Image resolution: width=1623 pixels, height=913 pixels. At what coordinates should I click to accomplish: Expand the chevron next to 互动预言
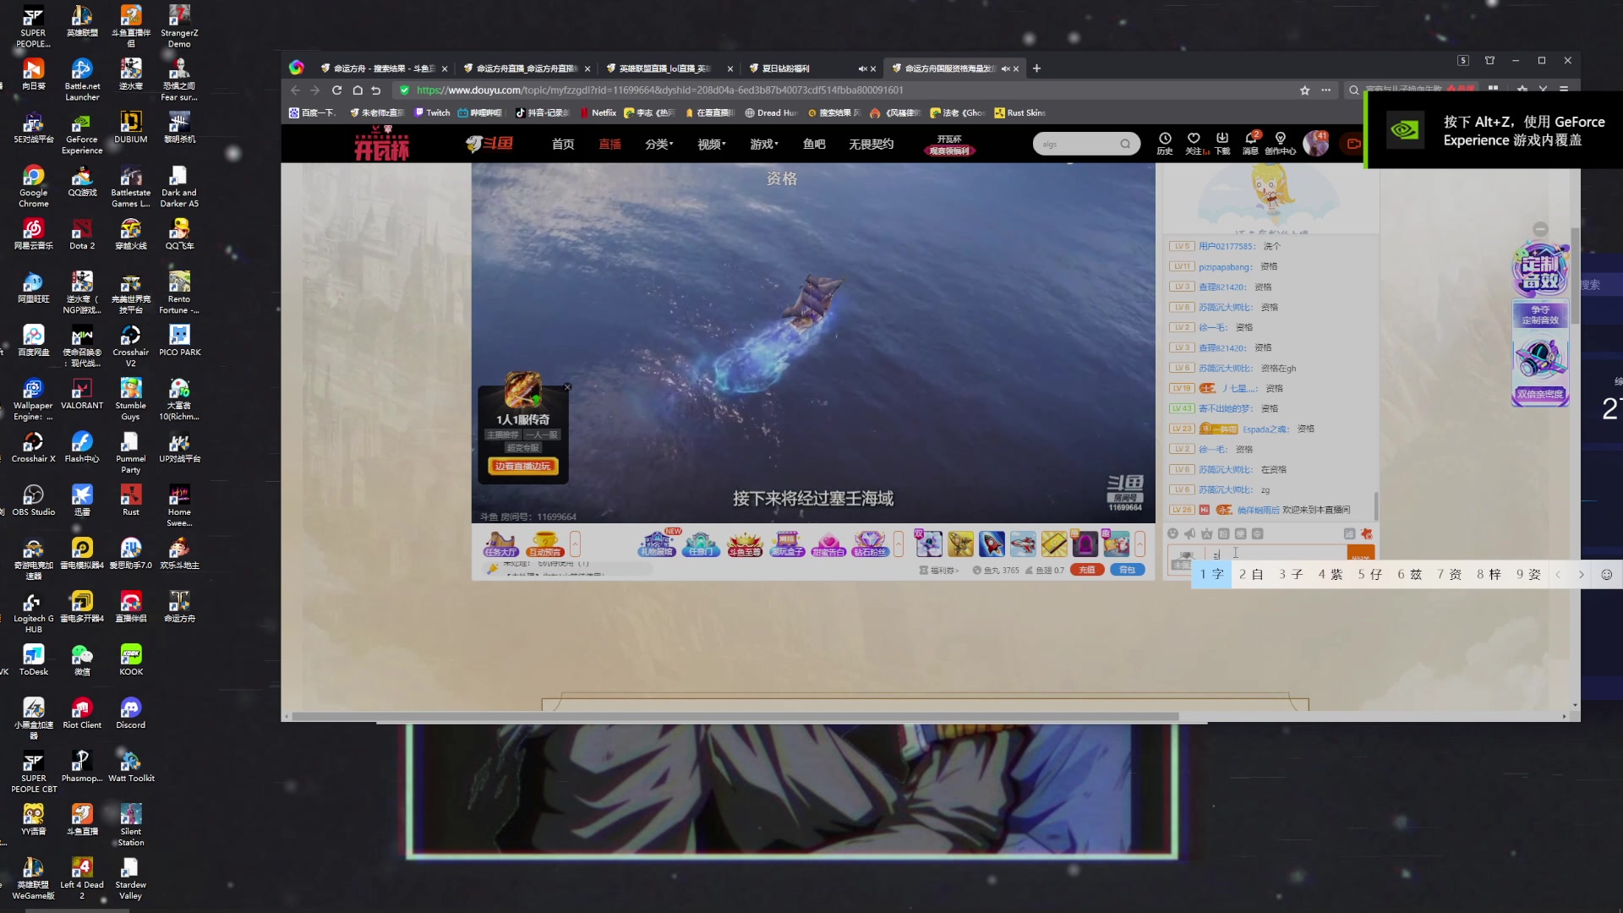coord(576,544)
